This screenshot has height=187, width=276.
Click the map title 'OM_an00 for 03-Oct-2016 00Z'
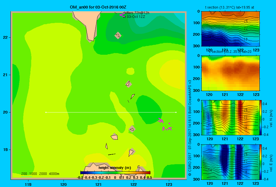[98, 7]
